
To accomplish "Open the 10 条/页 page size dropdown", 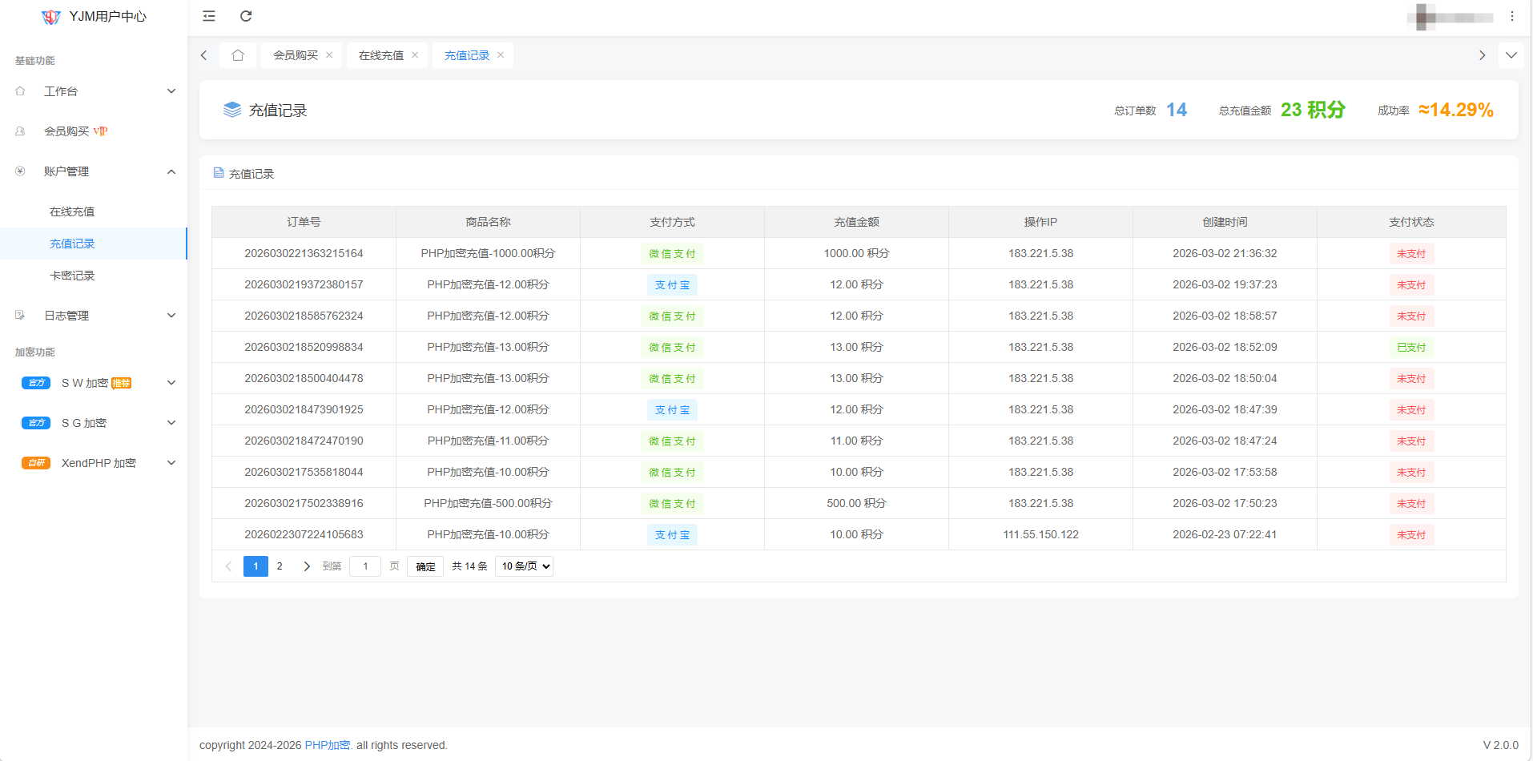I will point(524,566).
